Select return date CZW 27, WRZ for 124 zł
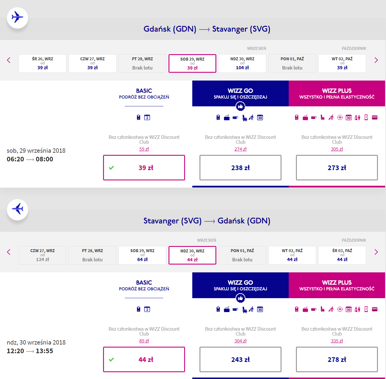Viewport: 386px width, 379px height. point(43,255)
